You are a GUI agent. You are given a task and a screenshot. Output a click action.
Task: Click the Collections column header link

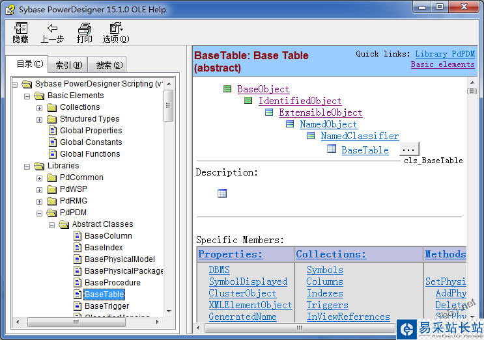pyautogui.click(x=331, y=254)
